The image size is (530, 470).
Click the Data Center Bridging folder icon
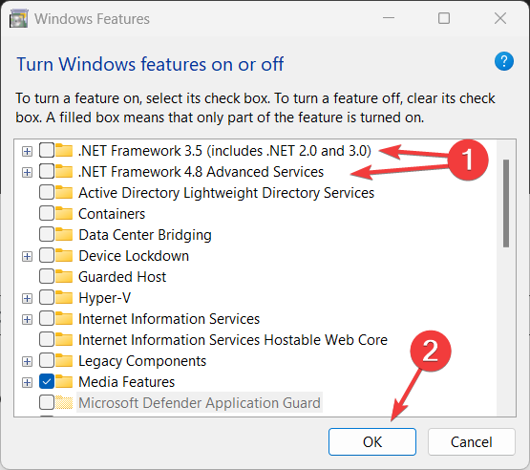64,235
